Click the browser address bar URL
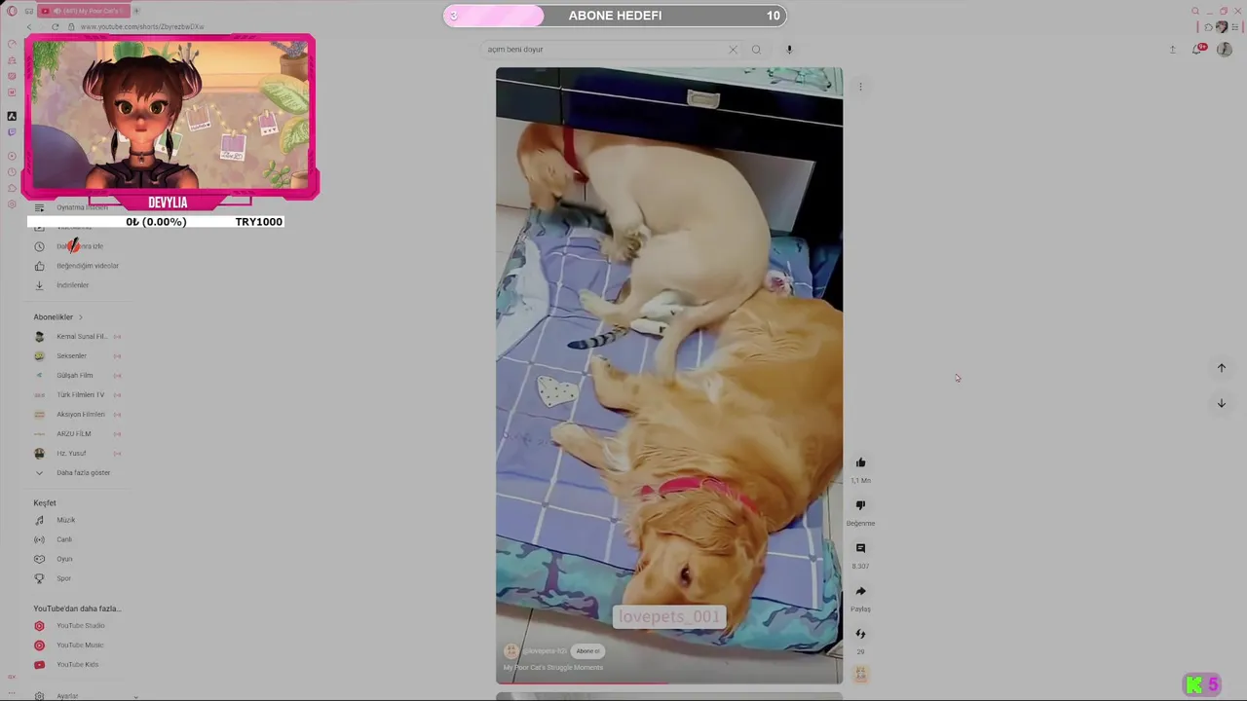The width and height of the screenshot is (1247, 701). pyautogui.click(x=142, y=27)
